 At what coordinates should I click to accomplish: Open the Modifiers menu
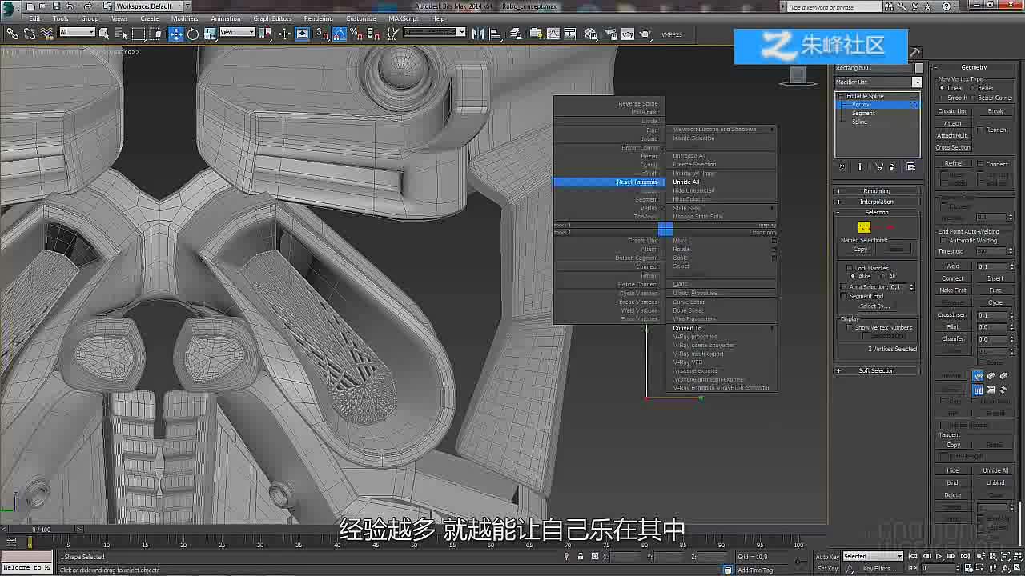coord(184,18)
